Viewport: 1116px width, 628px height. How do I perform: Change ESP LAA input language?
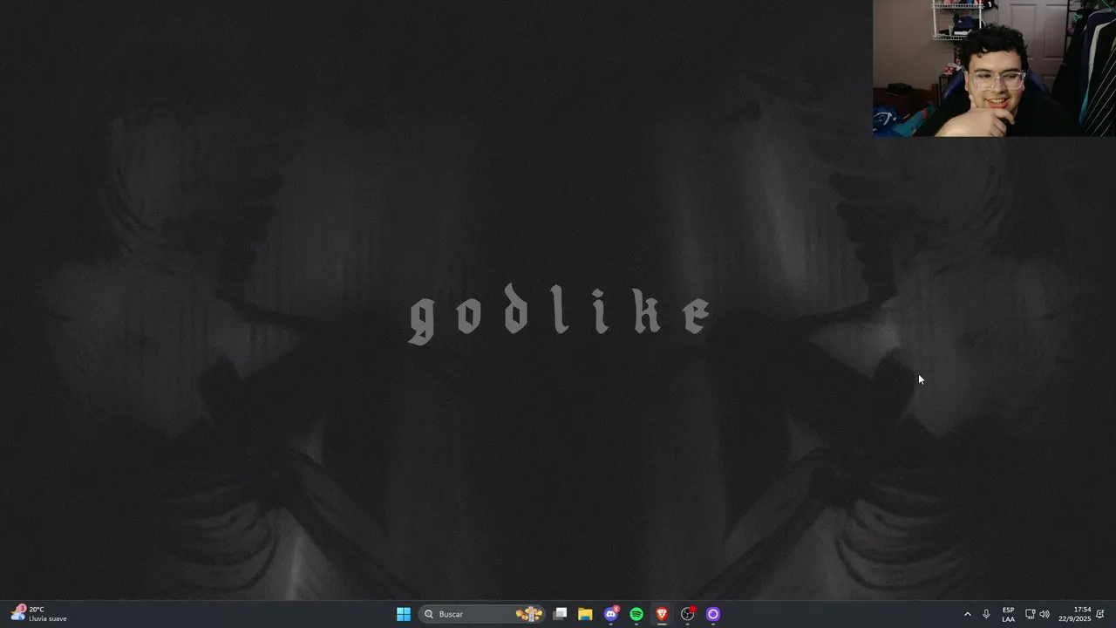1008,614
